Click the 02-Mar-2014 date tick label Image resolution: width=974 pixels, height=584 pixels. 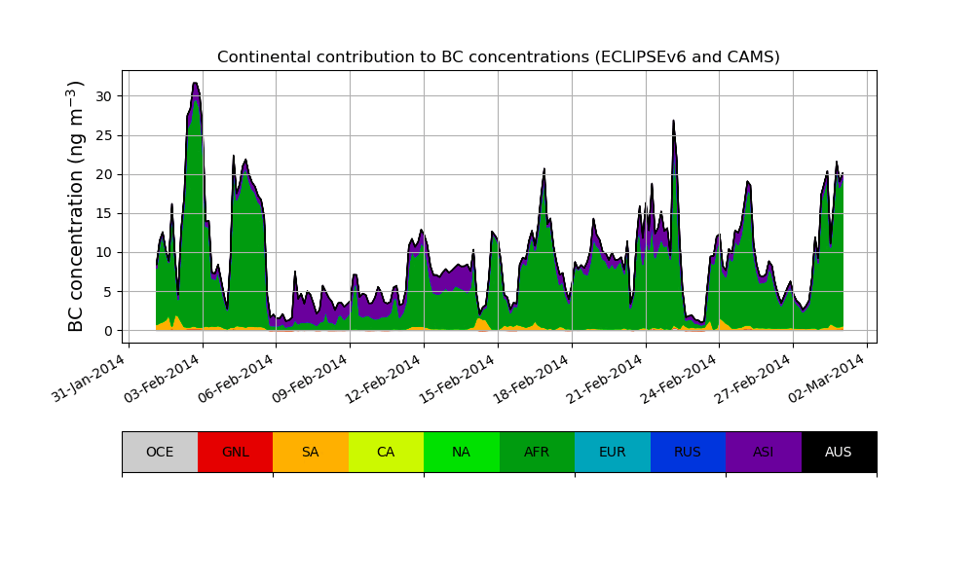(x=829, y=379)
